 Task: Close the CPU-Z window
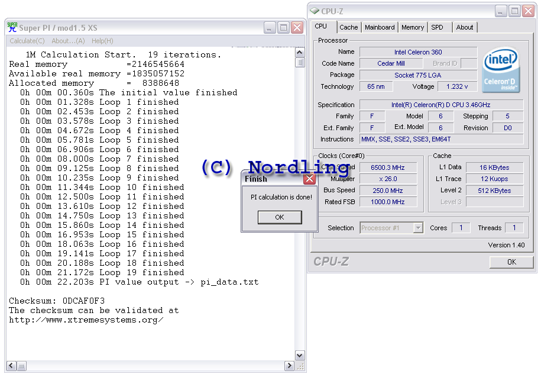click(x=528, y=11)
